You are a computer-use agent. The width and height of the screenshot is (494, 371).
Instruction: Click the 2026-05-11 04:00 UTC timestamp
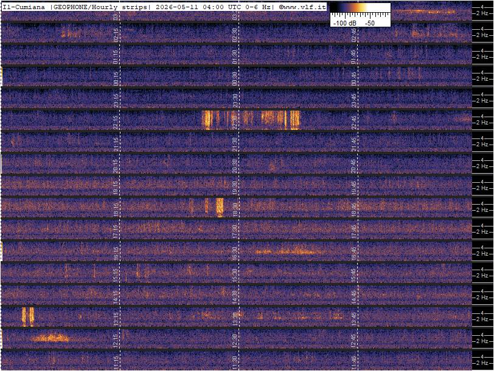tap(198, 7)
